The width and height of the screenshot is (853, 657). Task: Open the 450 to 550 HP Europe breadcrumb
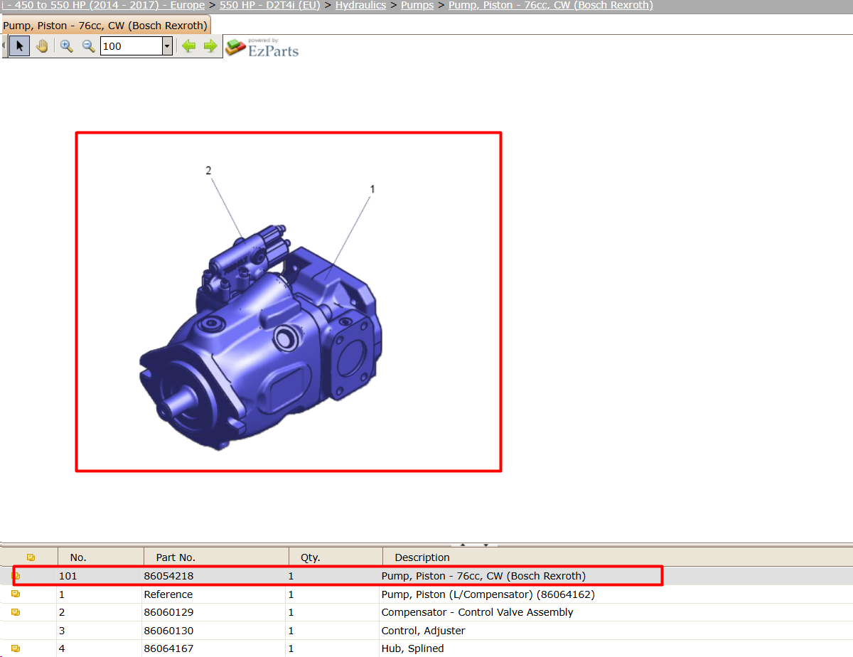point(103,5)
